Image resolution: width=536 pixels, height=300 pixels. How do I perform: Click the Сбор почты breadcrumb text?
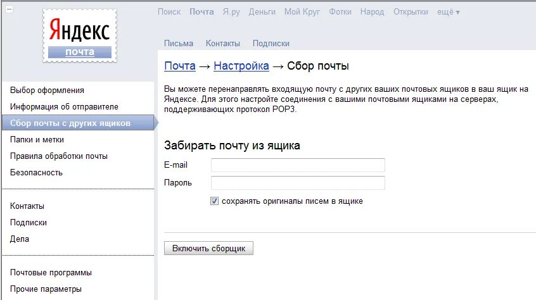click(318, 66)
